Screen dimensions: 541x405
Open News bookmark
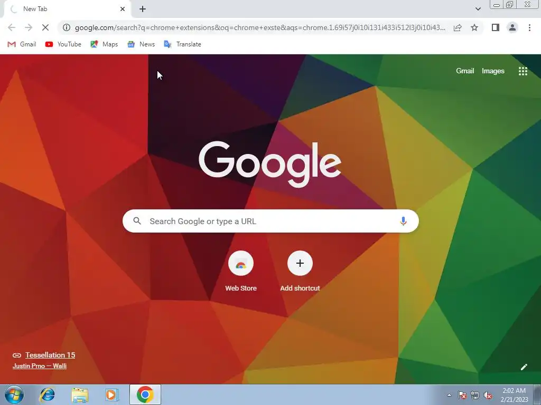click(x=141, y=44)
